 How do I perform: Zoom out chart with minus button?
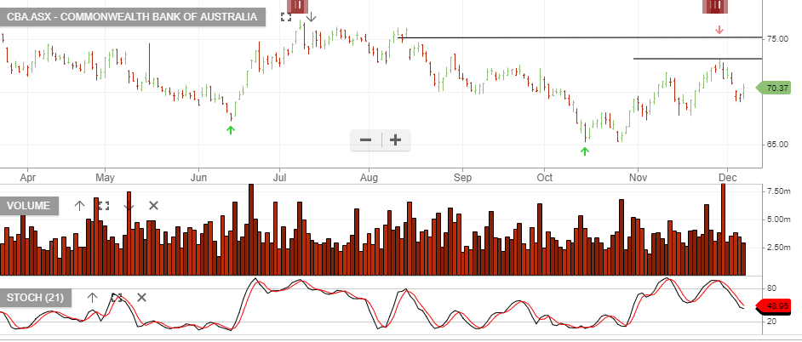pyautogui.click(x=366, y=140)
